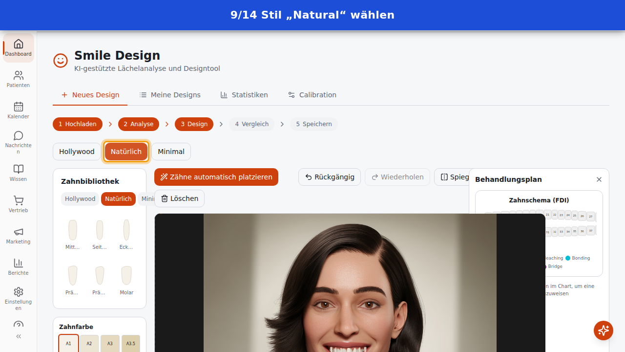
Task: Choose the Hollywood smile style
Action: [x=77, y=152]
